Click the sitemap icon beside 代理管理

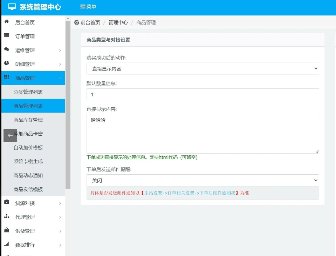[x=7, y=216]
